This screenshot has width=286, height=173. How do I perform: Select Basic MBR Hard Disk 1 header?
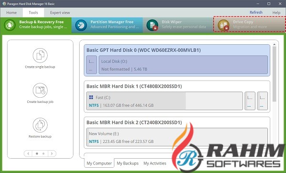click(134, 86)
